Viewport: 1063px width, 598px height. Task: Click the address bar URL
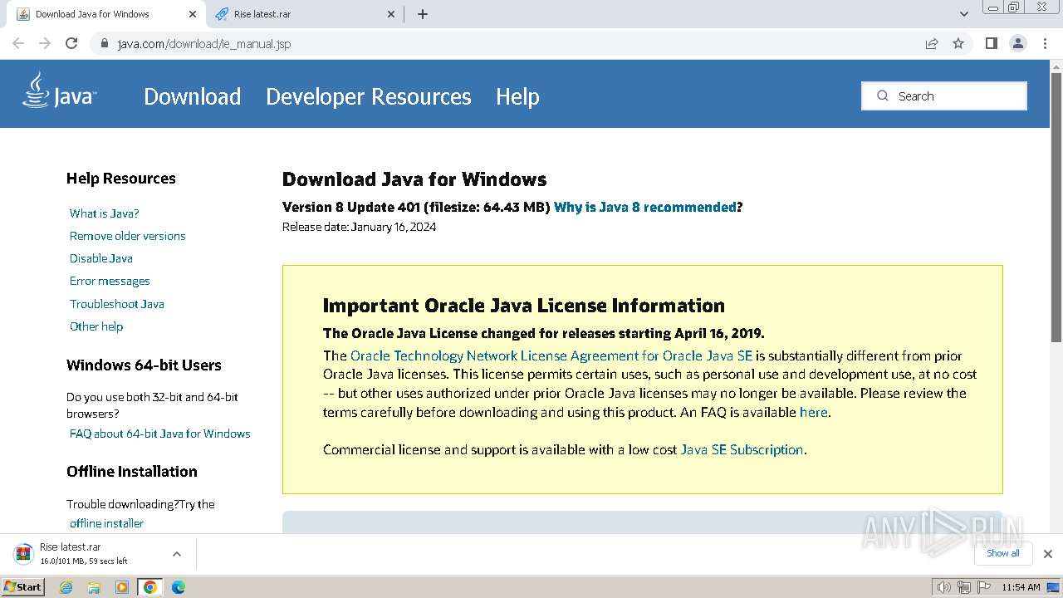203,43
